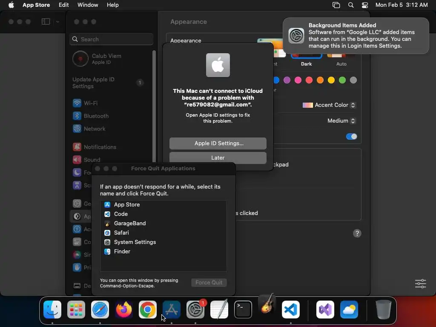Open Update Apple ID Settings item
Screen dimensions: 436x327
109,83
